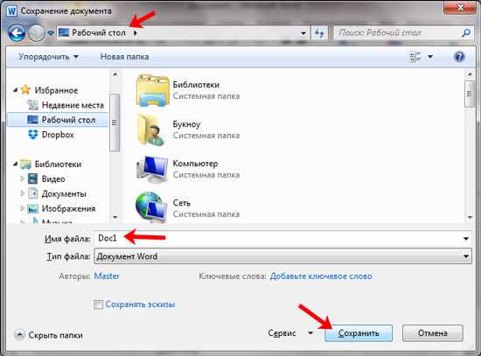Image resolution: width=481 pixels, height=356 pixels.
Task: Click the Отмена button
Action: (x=433, y=333)
